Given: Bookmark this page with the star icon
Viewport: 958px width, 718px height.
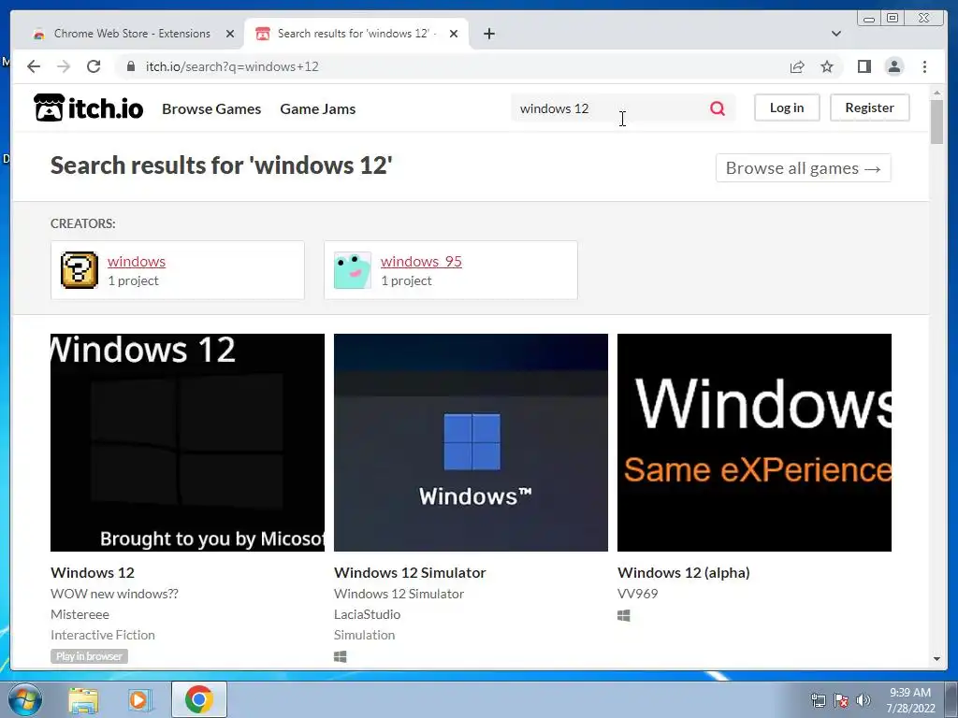Looking at the screenshot, I should 827,66.
